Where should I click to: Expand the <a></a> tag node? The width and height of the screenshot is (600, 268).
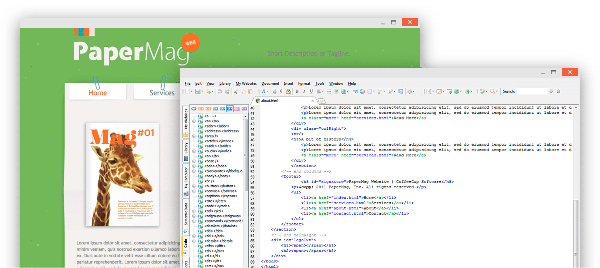point(194,121)
